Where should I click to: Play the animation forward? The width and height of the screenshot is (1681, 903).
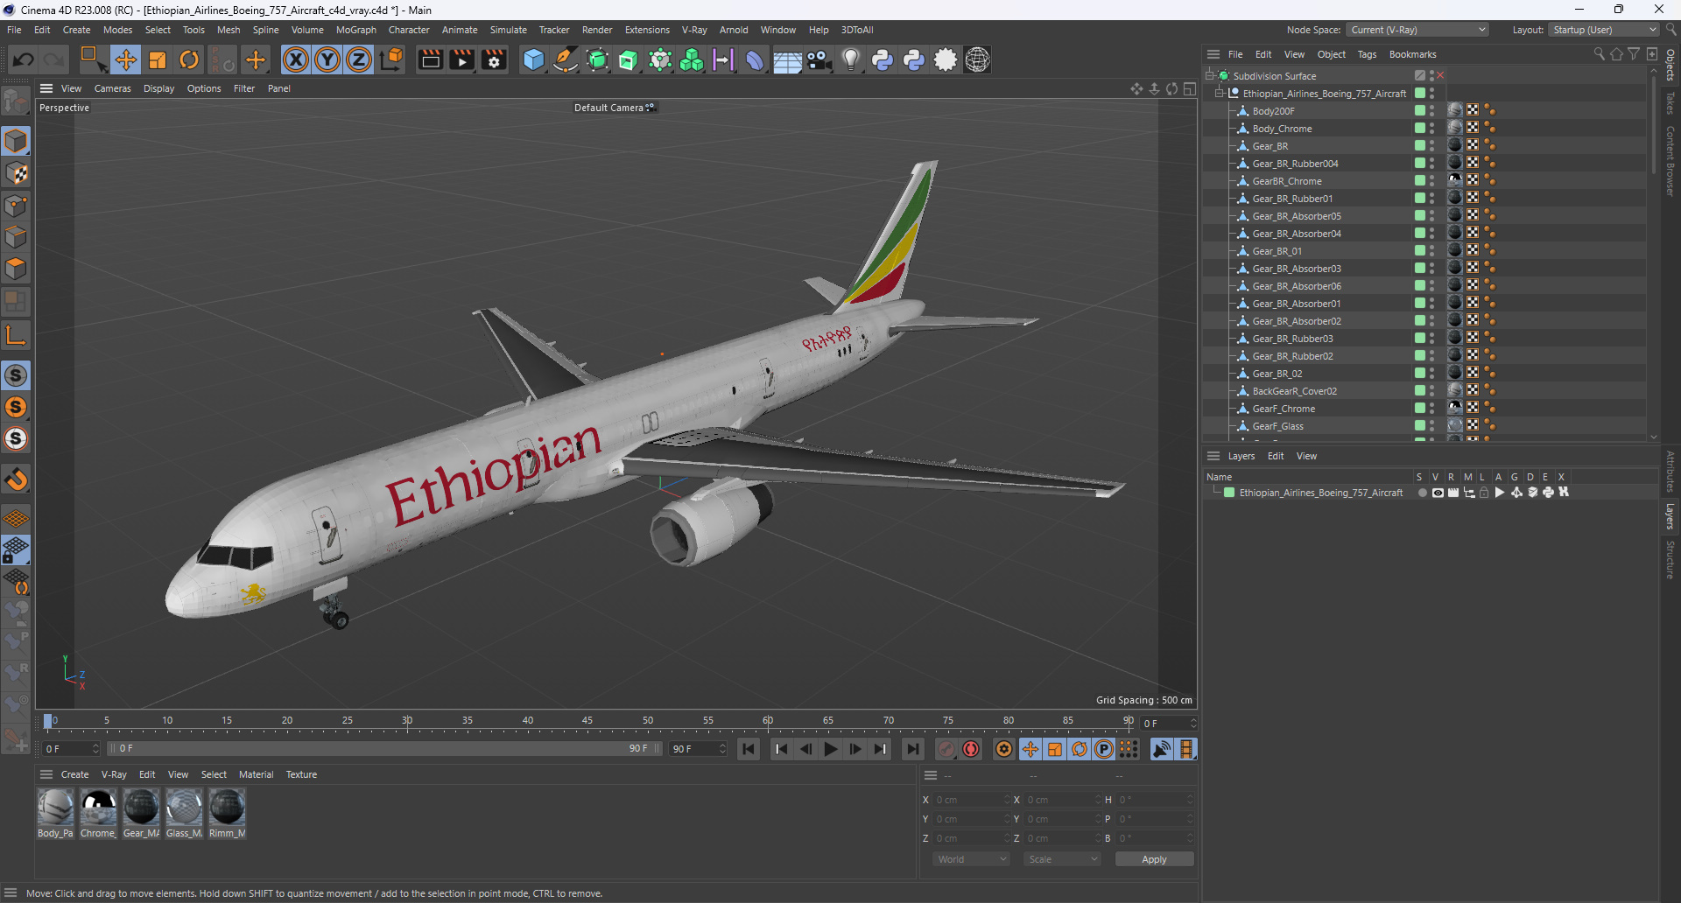click(830, 749)
